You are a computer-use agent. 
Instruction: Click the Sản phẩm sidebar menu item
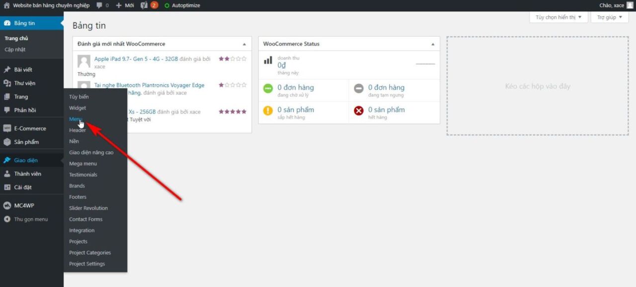pyautogui.click(x=26, y=142)
